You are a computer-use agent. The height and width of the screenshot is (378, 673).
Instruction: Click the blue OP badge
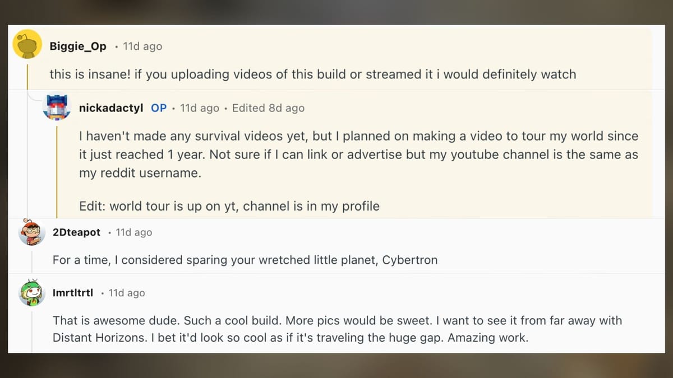[159, 108]
